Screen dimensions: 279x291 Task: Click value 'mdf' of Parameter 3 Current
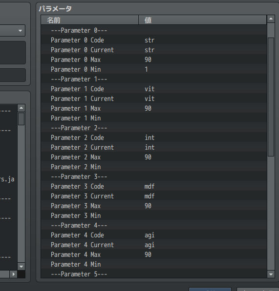coord(150,196)
